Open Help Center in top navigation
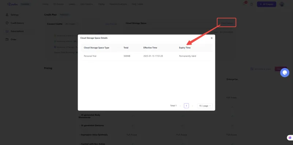293x145 pixels. tap(137, 4)
